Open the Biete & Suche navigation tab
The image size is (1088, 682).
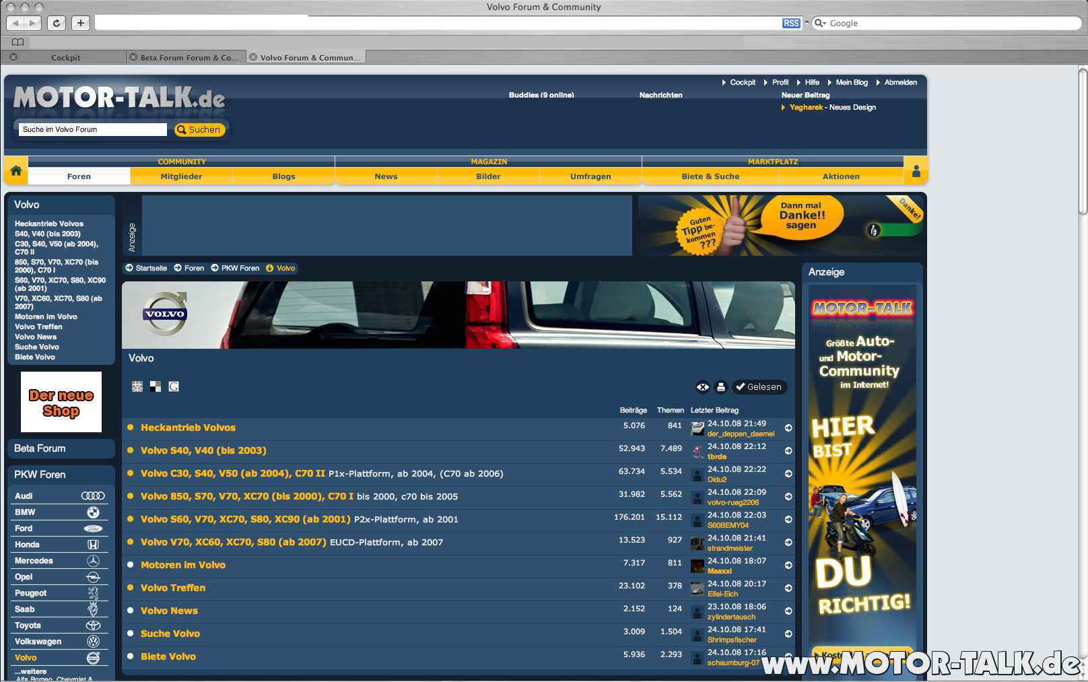pos(710,176)
